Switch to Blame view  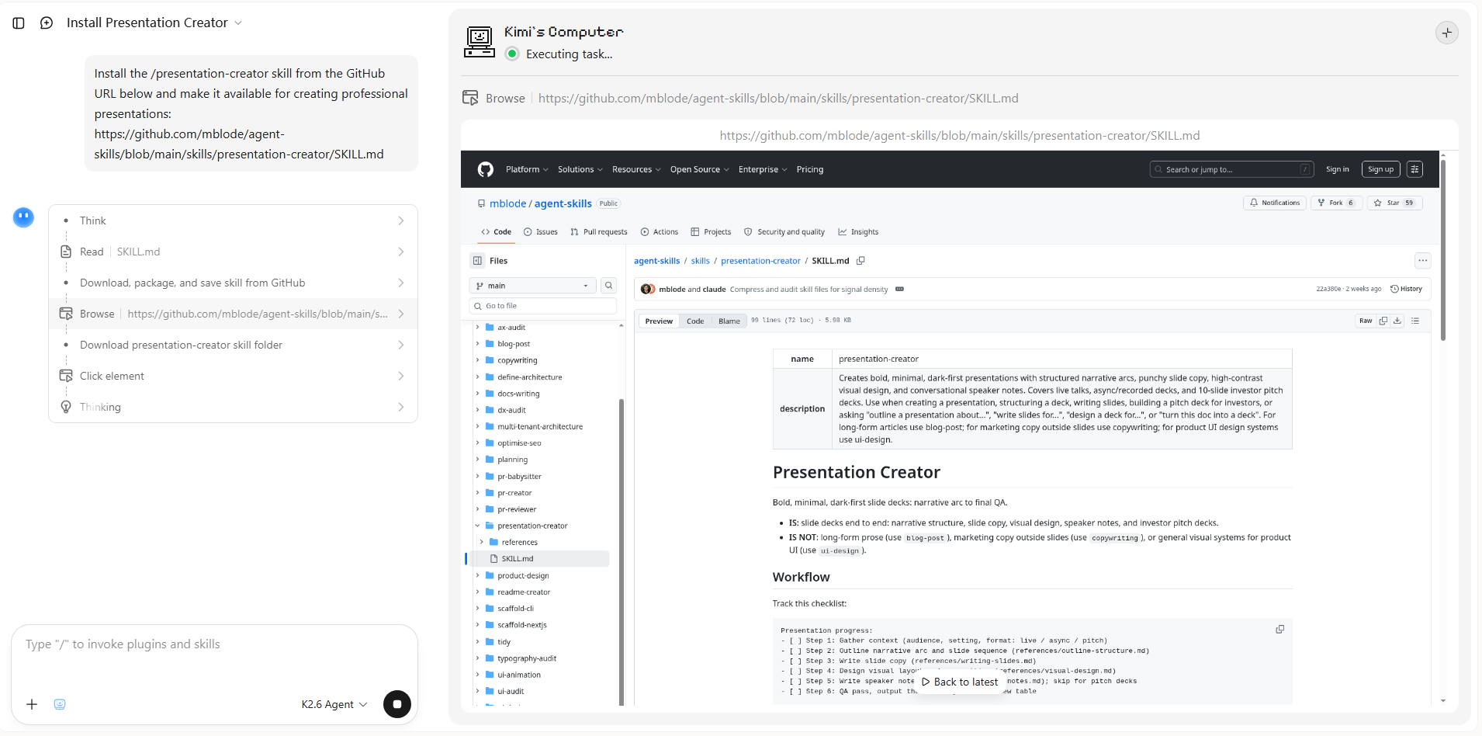[x=729, y=321]
